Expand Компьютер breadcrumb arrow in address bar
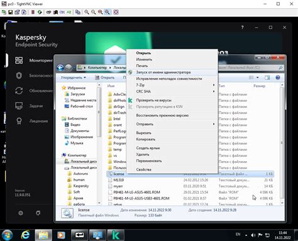Image resolution: width=298 pixels, height=241 pixels. pos(110,67)
